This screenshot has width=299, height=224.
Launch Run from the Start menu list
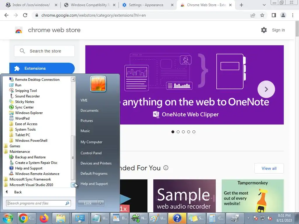pyautogui.click(x=15, y=85)
